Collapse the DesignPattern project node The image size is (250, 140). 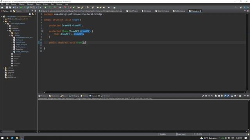2,16
